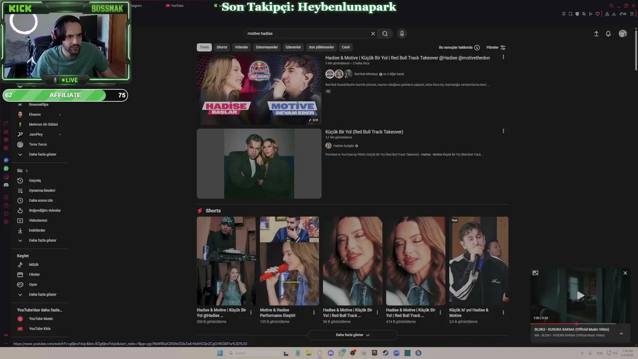638x359 pixels.
Task: Open Oyun under Keşfet
Action: [x=33, y=285]
